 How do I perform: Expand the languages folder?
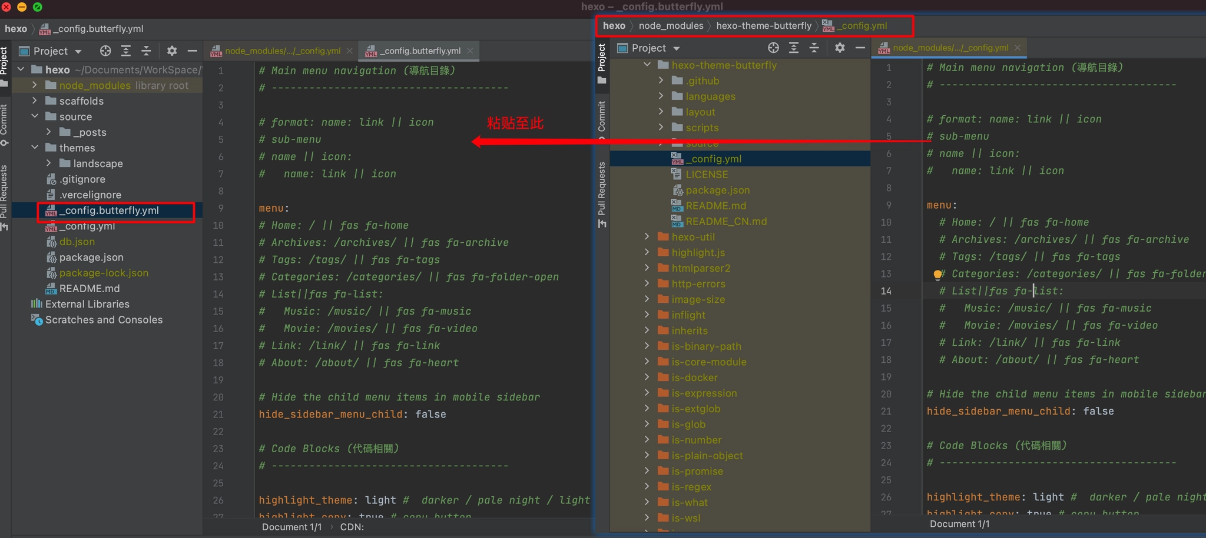[661, 96]
